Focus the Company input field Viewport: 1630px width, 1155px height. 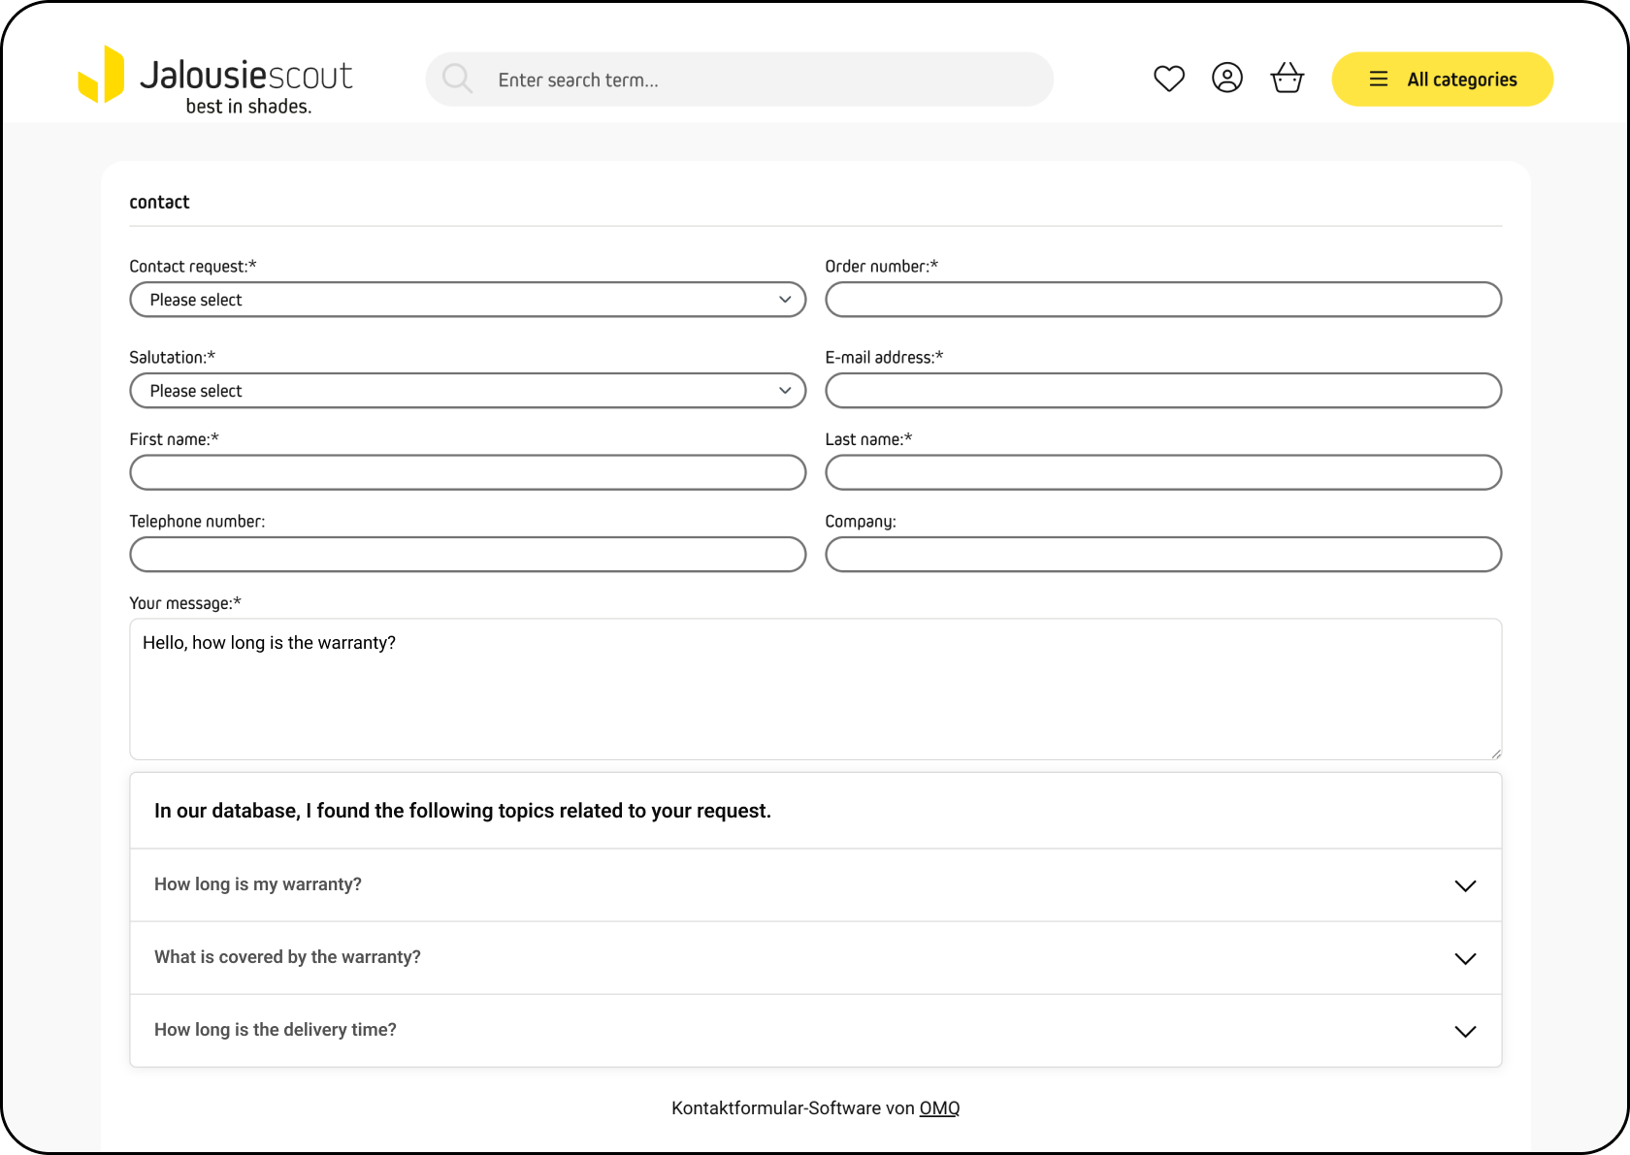[x=1162, y=555]
